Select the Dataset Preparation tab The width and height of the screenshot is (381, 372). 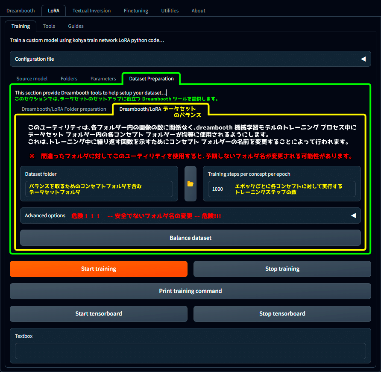(151, 79)
